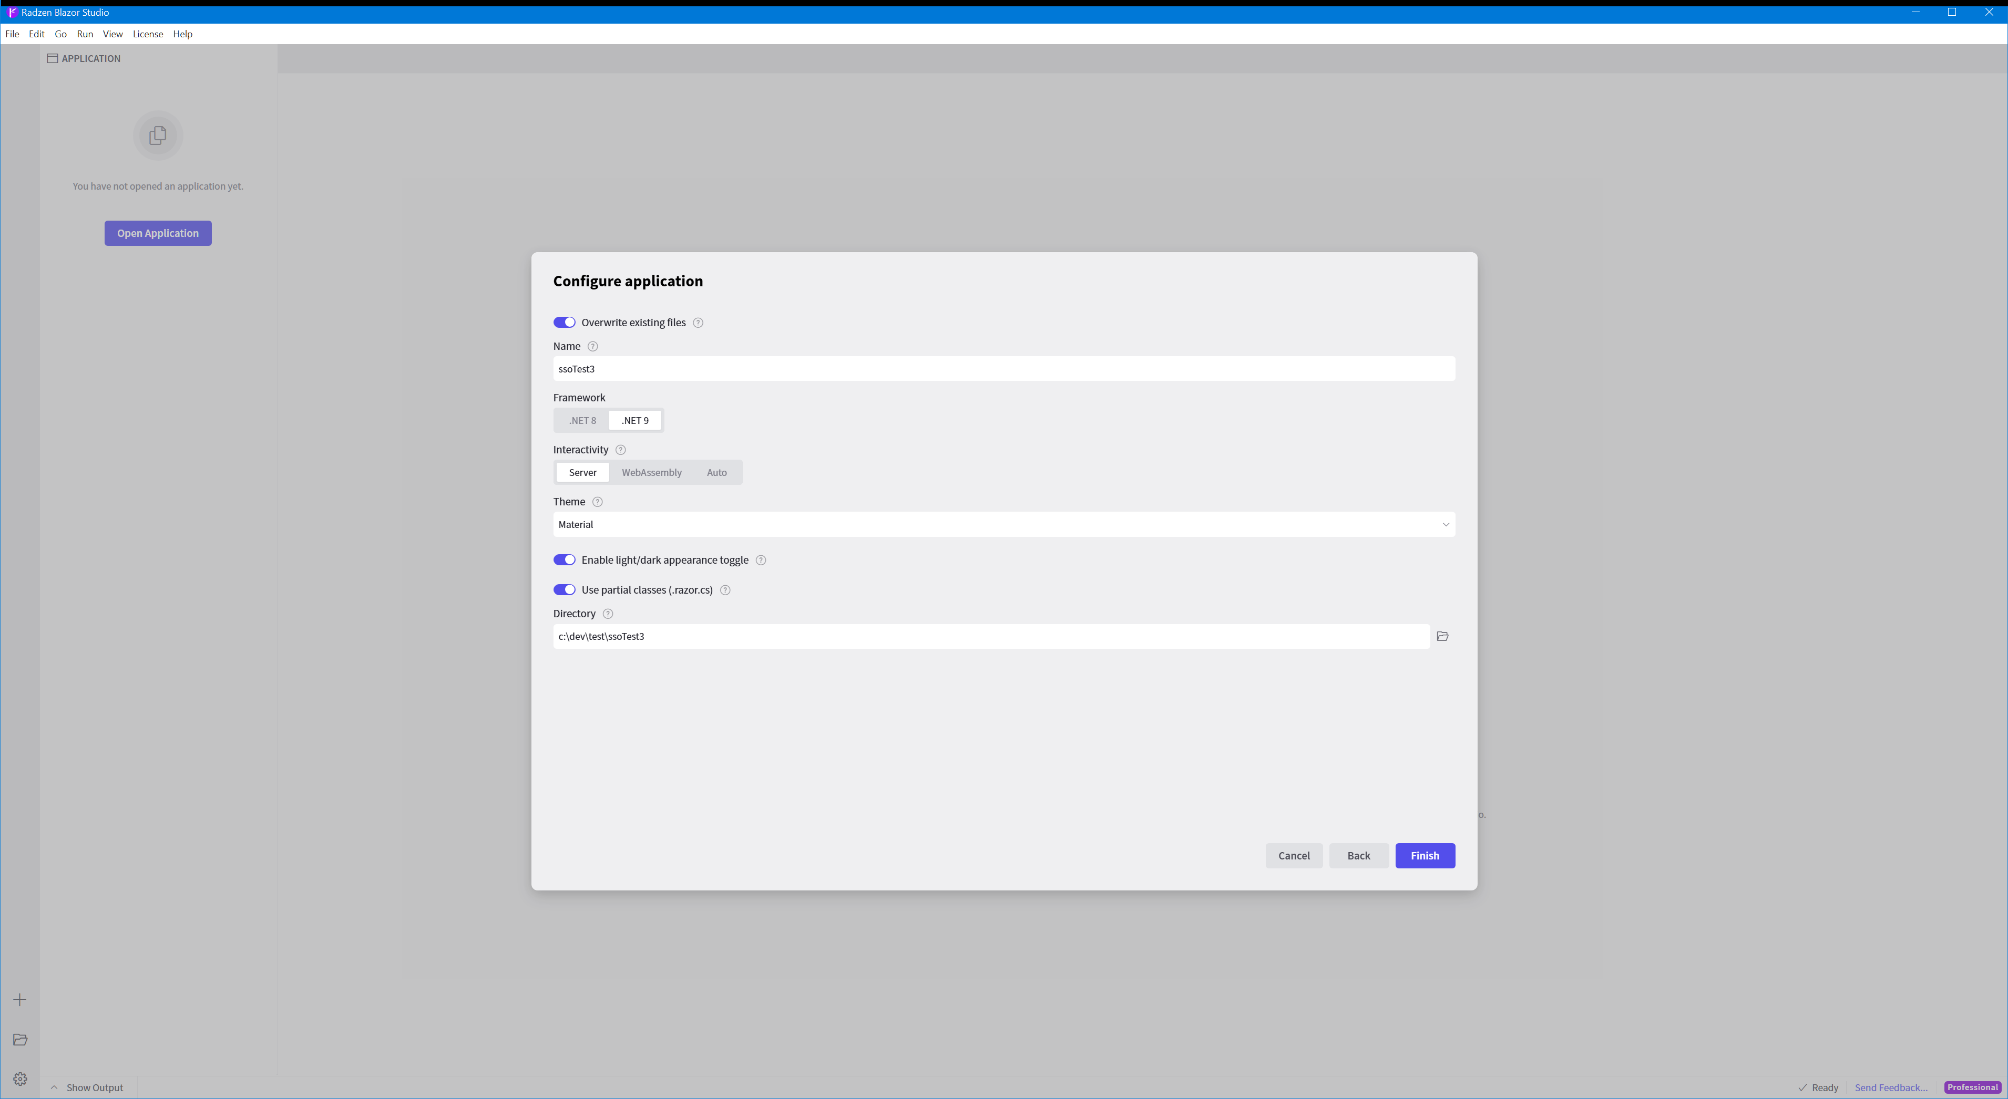Click the help icon next to Theme
The width and height of the screenshot is (2008, 1099).
597,502
